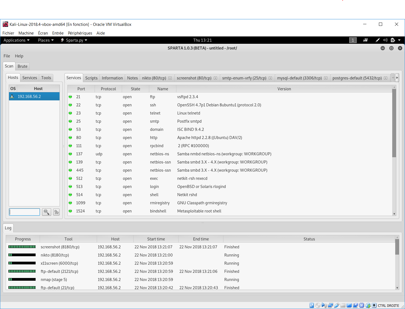This screenshot has height=309, width=405.
Task: Open the Places dropdown menu
Action: tap(46, 40)
